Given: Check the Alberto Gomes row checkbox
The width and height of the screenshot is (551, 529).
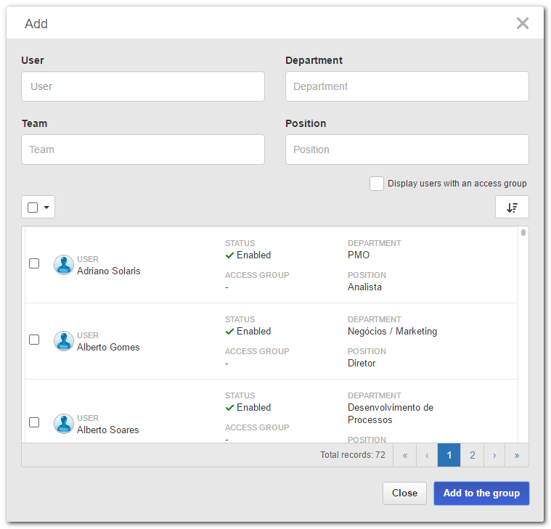Looking at the screenshot, I should click(x=34, y=340).
